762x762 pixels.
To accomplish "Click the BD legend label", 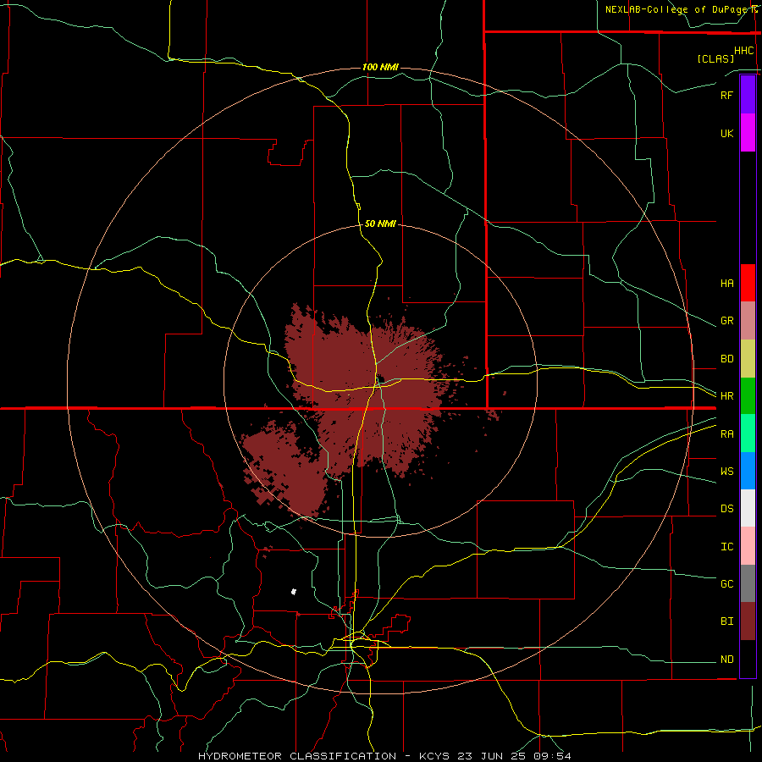I will [726, 359].
